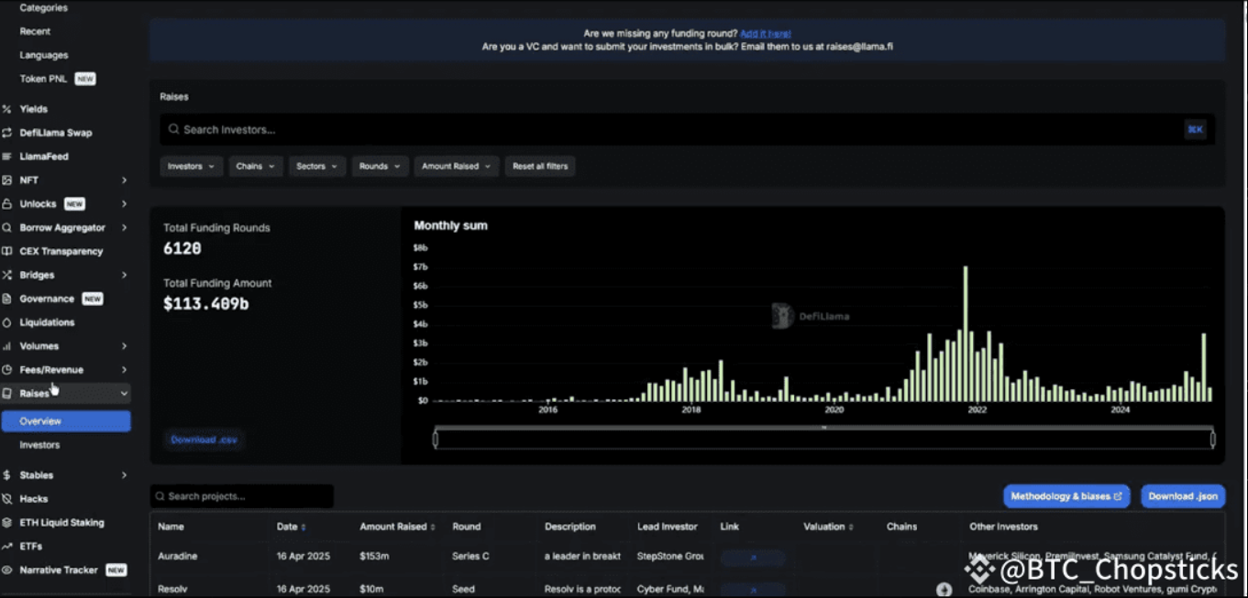This screenshot has height=598, width=1248.
Task: Click the tallest bar in Monthly sum chart
Action: [x=966, y=333]
